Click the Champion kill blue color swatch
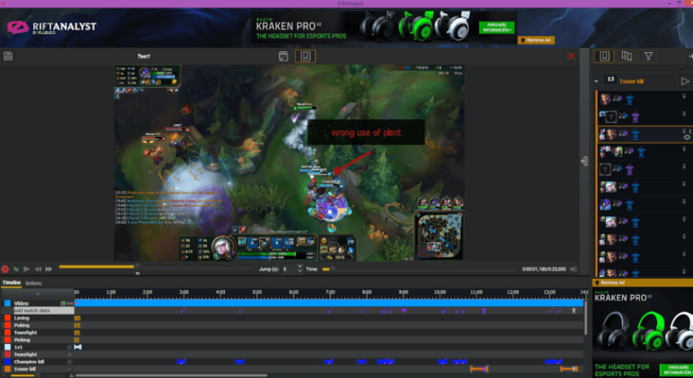 click(8, 362)
